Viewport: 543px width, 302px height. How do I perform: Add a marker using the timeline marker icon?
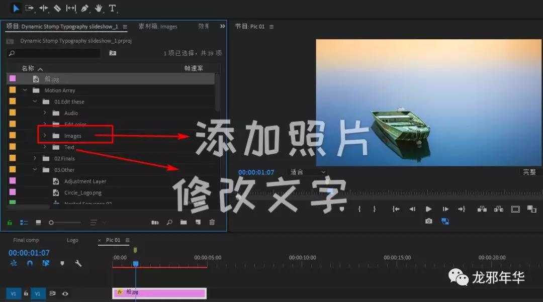pos(62,264)
